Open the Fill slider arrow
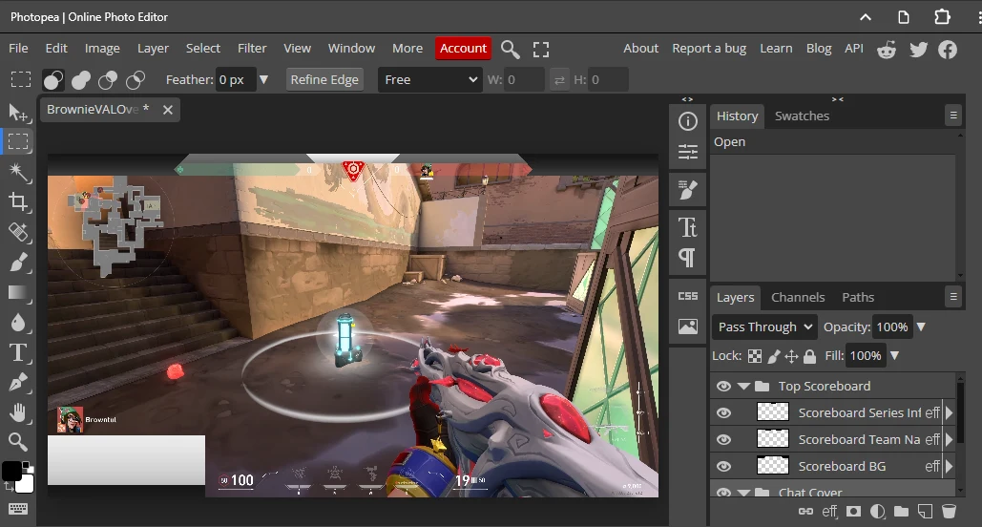Image resolution: width=982 pixels, height=527 pixels. coord(894,356)
